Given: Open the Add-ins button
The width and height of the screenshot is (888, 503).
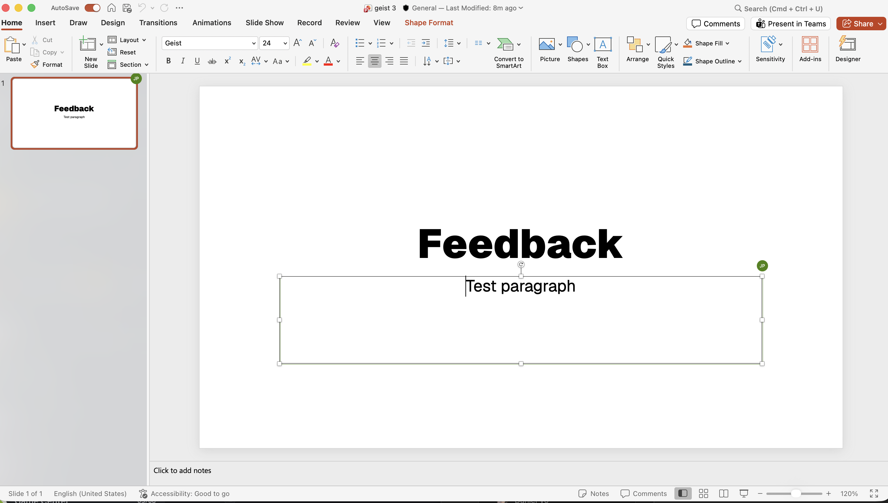Looking at the screenshot, I should [x=810, y=49].
